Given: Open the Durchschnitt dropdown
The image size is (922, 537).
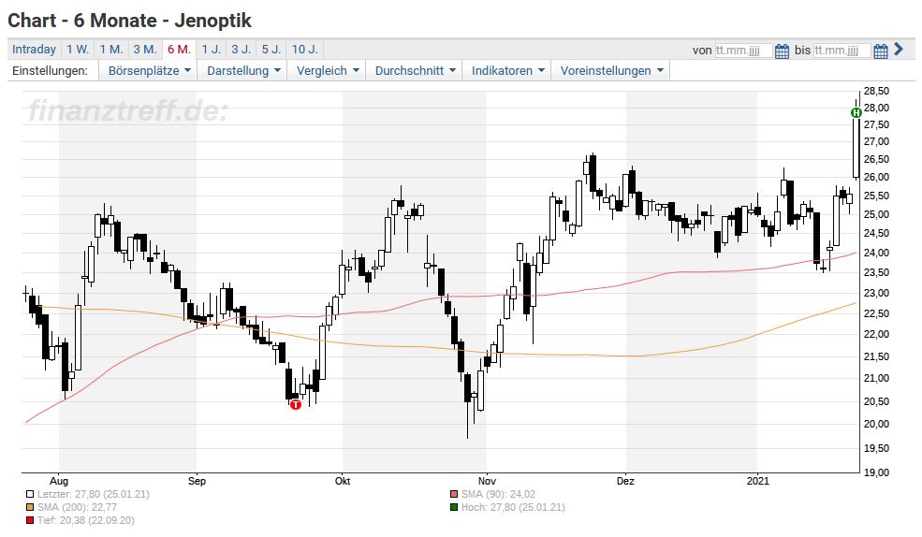Looking at the screenshot, I should coord(415,70).
